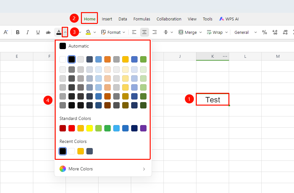Open the fill color dropdown arrow

[x=95, y=32]
